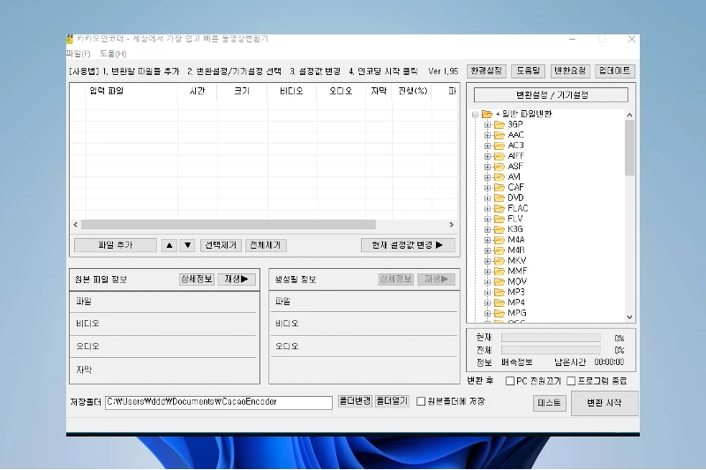Open the 파일(F) menu
Screen dimensions: 706x470
79,54
